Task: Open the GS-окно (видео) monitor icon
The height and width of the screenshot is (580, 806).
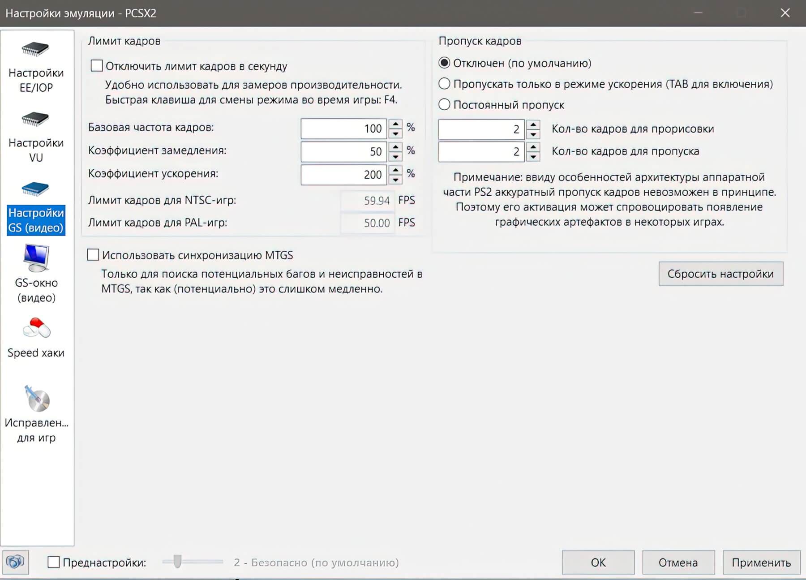Action: [x=36, y=258]
